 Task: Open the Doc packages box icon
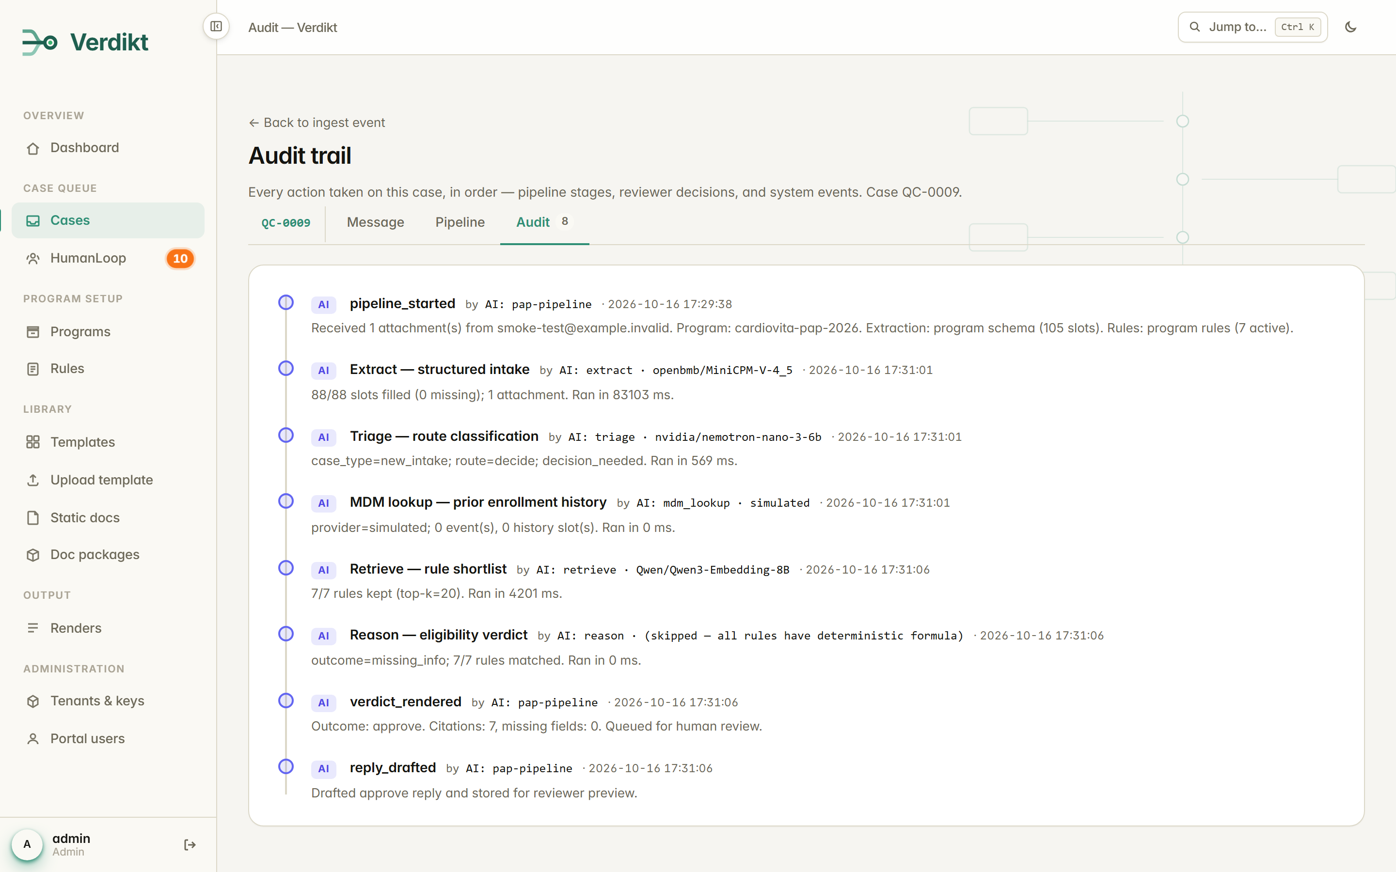tap(33, 555)
